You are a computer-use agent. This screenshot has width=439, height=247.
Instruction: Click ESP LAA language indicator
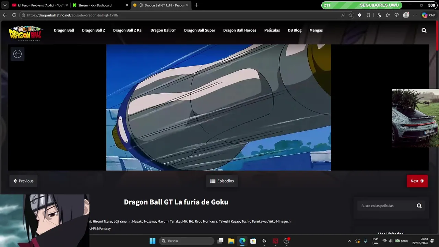pos(375,241)
